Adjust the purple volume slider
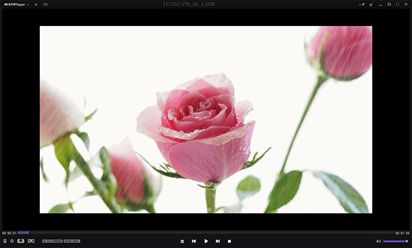The height and width of the screenshot is (248, 412). tap(396, 241)
